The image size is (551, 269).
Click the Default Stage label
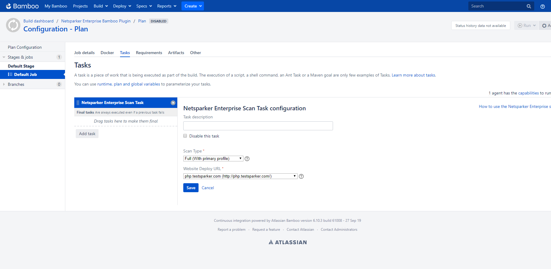pyautogui.click(x=21, y=66)
